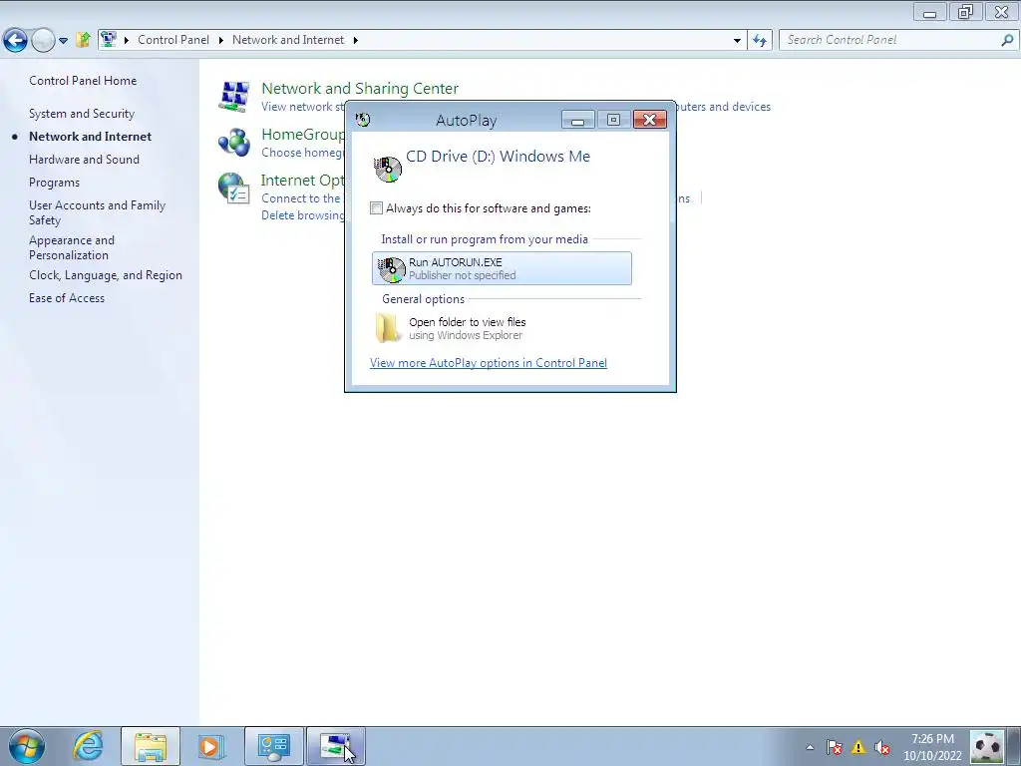Open Windows Explorer from taskbar

151,746
